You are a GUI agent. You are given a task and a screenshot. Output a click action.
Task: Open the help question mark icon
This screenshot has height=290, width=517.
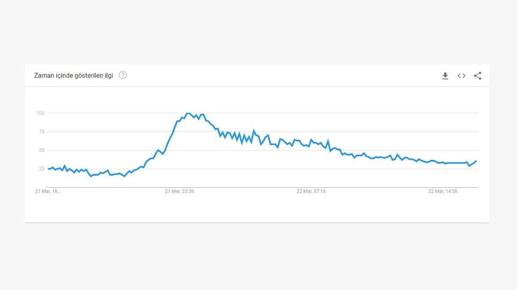[x=123, y=75]
